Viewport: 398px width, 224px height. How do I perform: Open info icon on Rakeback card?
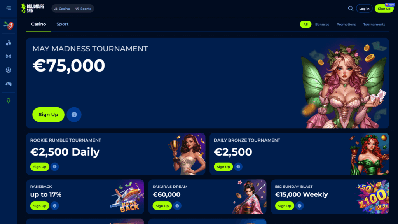click(x=54, y=206)
